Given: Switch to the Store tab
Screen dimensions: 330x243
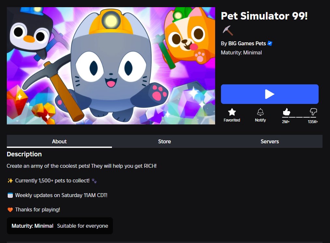Looking at the screenshot, I should tap(164, 141).
